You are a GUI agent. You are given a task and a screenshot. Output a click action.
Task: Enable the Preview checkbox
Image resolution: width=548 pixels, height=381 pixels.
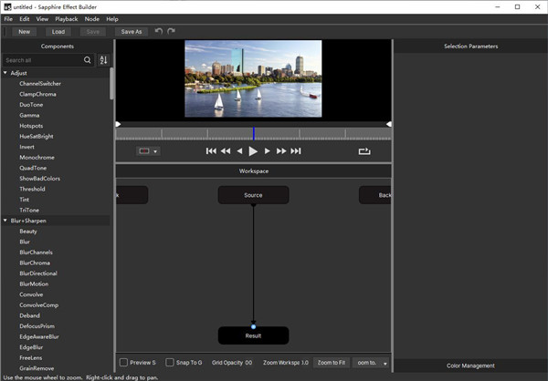124,363
